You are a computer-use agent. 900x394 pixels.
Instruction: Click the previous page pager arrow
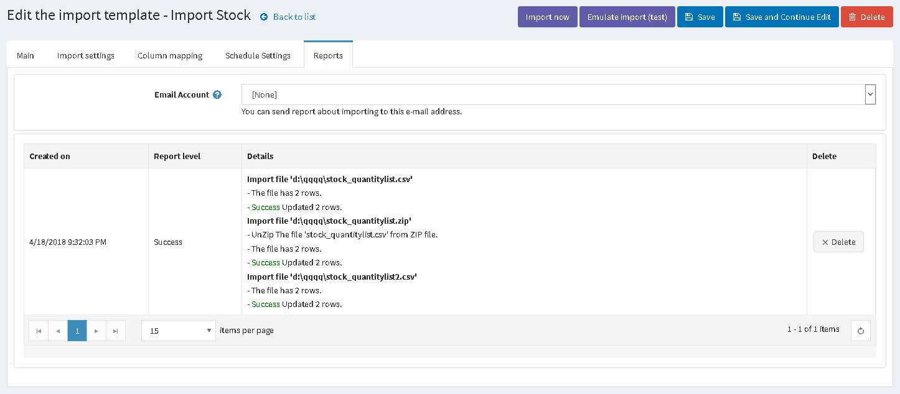point(58,331)
